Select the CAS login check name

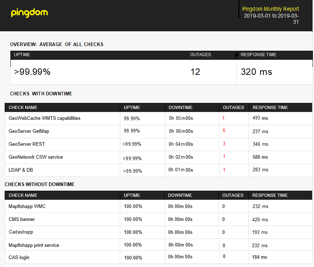[x=19, y=257]
